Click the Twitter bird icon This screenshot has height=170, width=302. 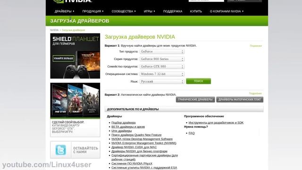[61, 150]
